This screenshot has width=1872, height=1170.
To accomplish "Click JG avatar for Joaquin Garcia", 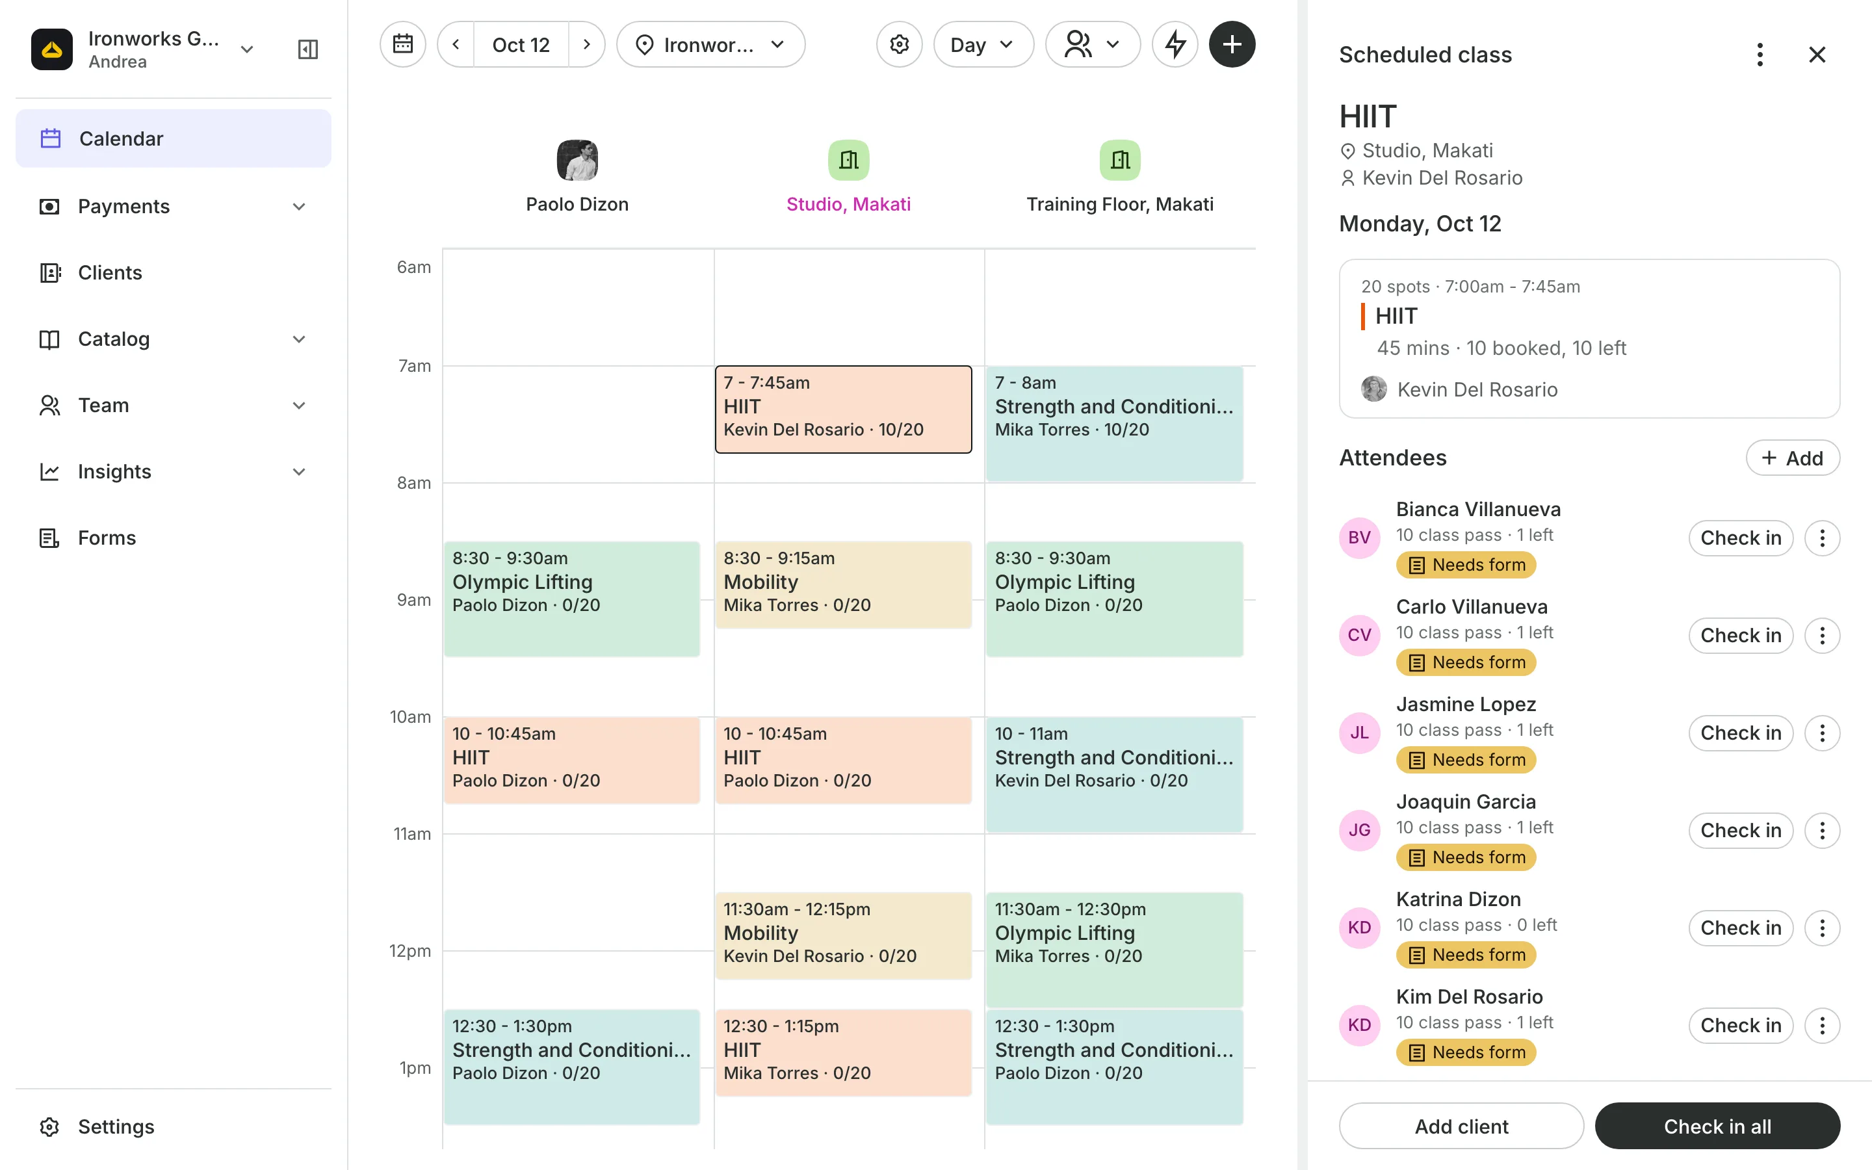I will (1359, 830).
